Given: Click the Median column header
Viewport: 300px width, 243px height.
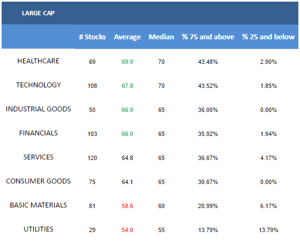Looking at the screenshot, I should point(161,37).
